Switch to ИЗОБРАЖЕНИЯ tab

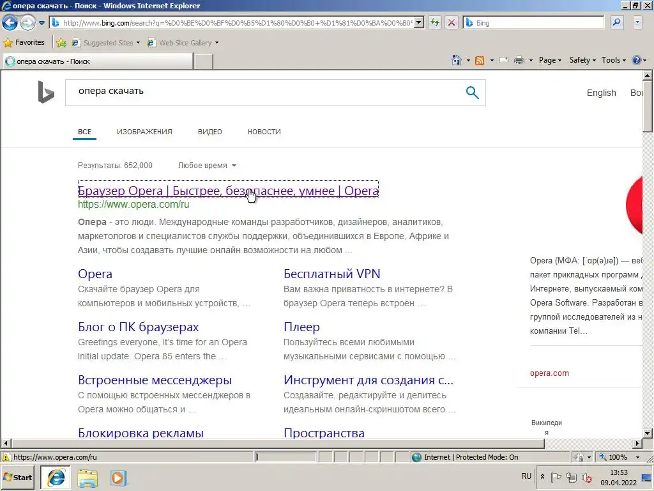(x=144, y=132)
